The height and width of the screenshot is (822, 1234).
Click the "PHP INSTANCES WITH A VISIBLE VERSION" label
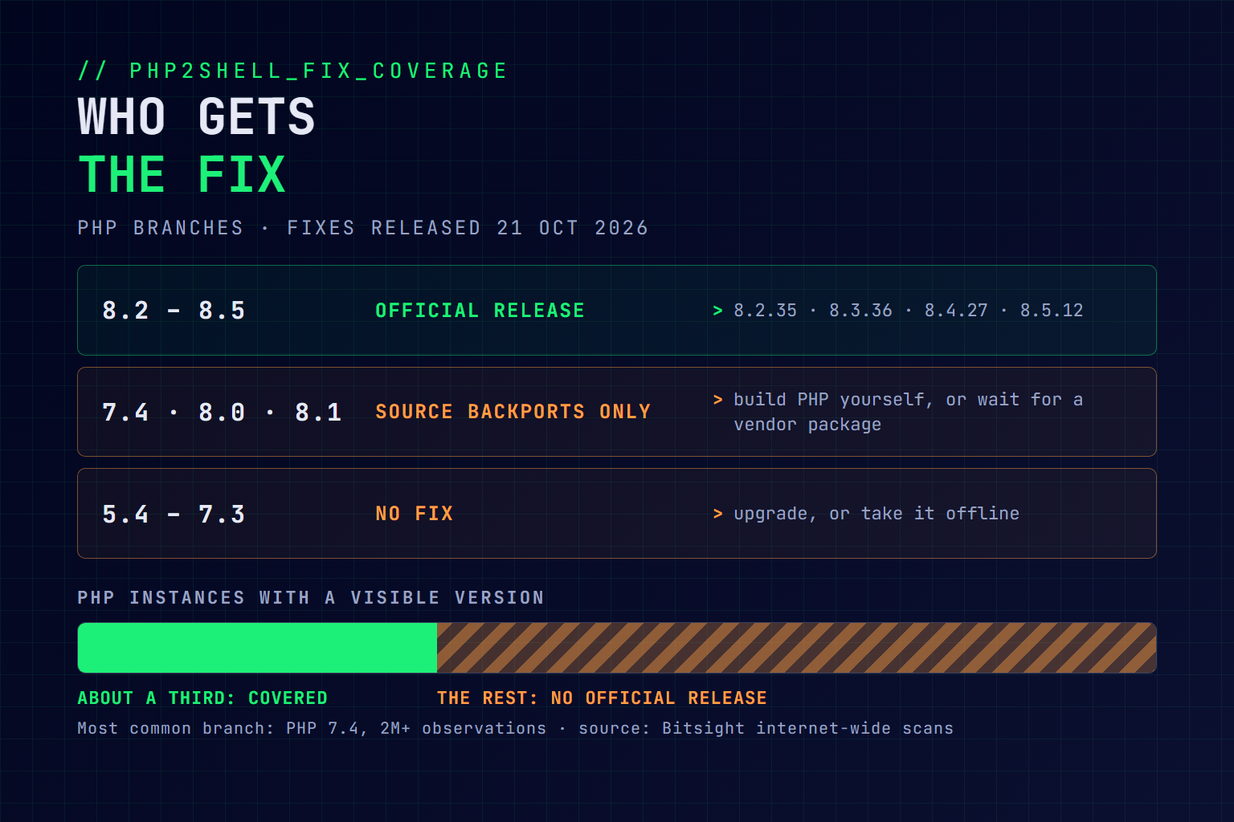pos(311,598)
